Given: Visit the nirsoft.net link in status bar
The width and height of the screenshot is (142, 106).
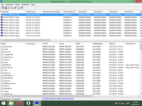Looking at the screenshot, I should coord(65,99).
